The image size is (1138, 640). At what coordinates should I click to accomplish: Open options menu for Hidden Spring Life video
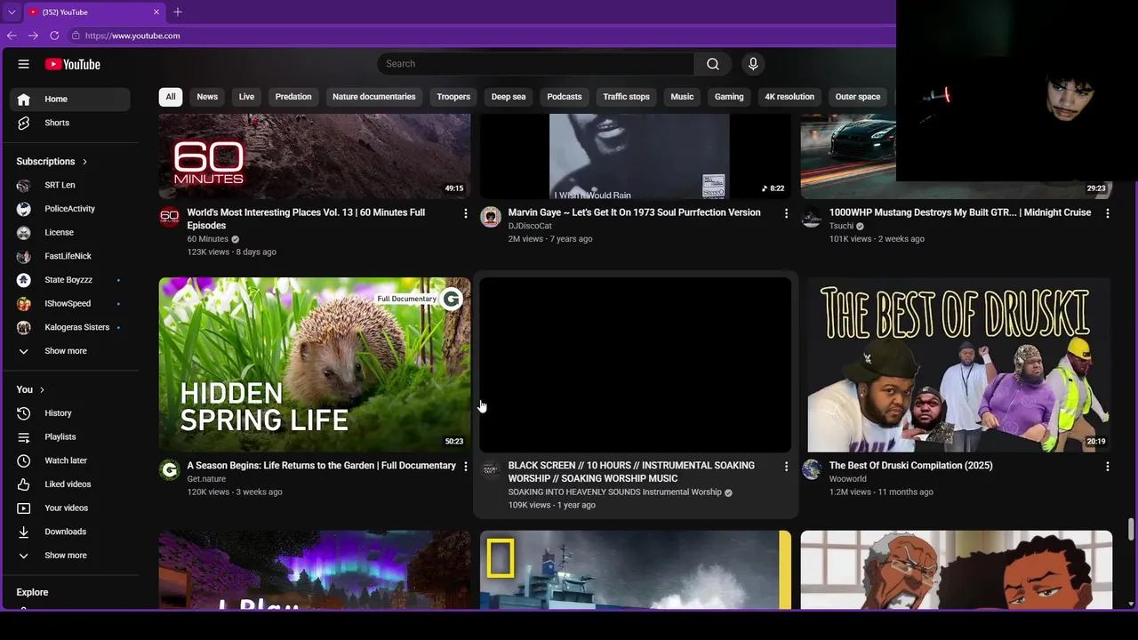coord(465,467)
